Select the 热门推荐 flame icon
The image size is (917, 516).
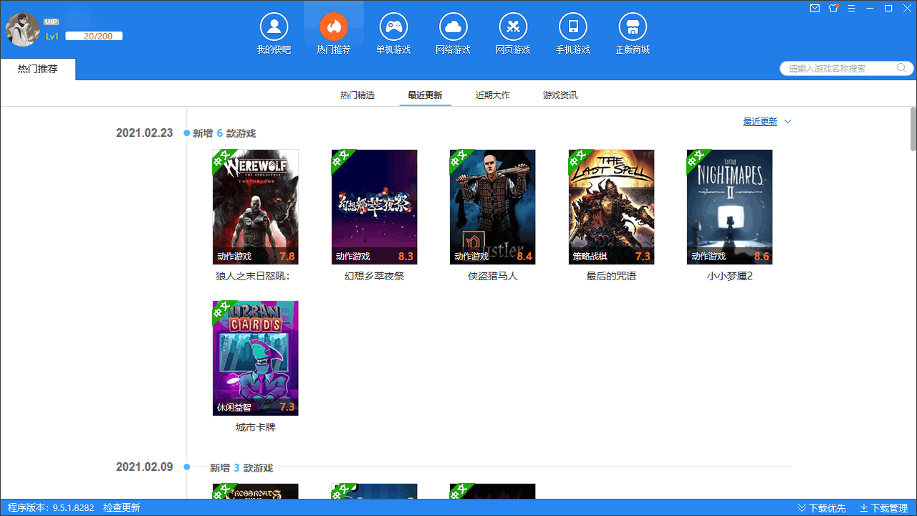(334, 27)
